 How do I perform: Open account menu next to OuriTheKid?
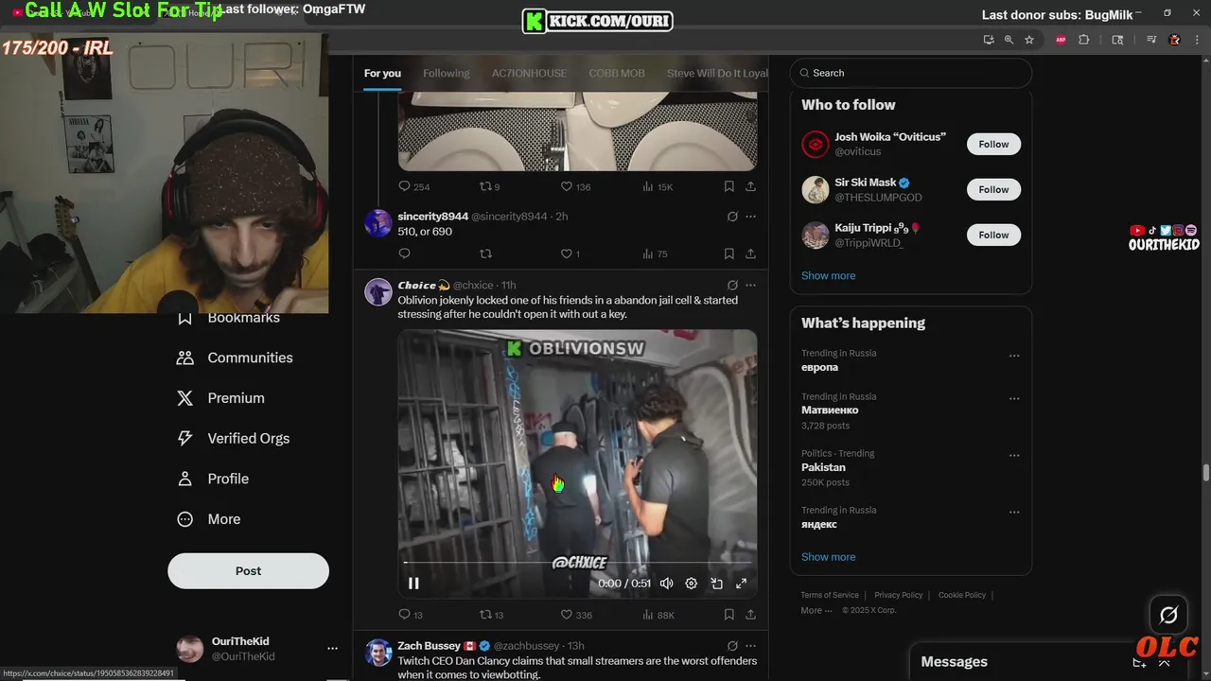click(x=332, y=649)
